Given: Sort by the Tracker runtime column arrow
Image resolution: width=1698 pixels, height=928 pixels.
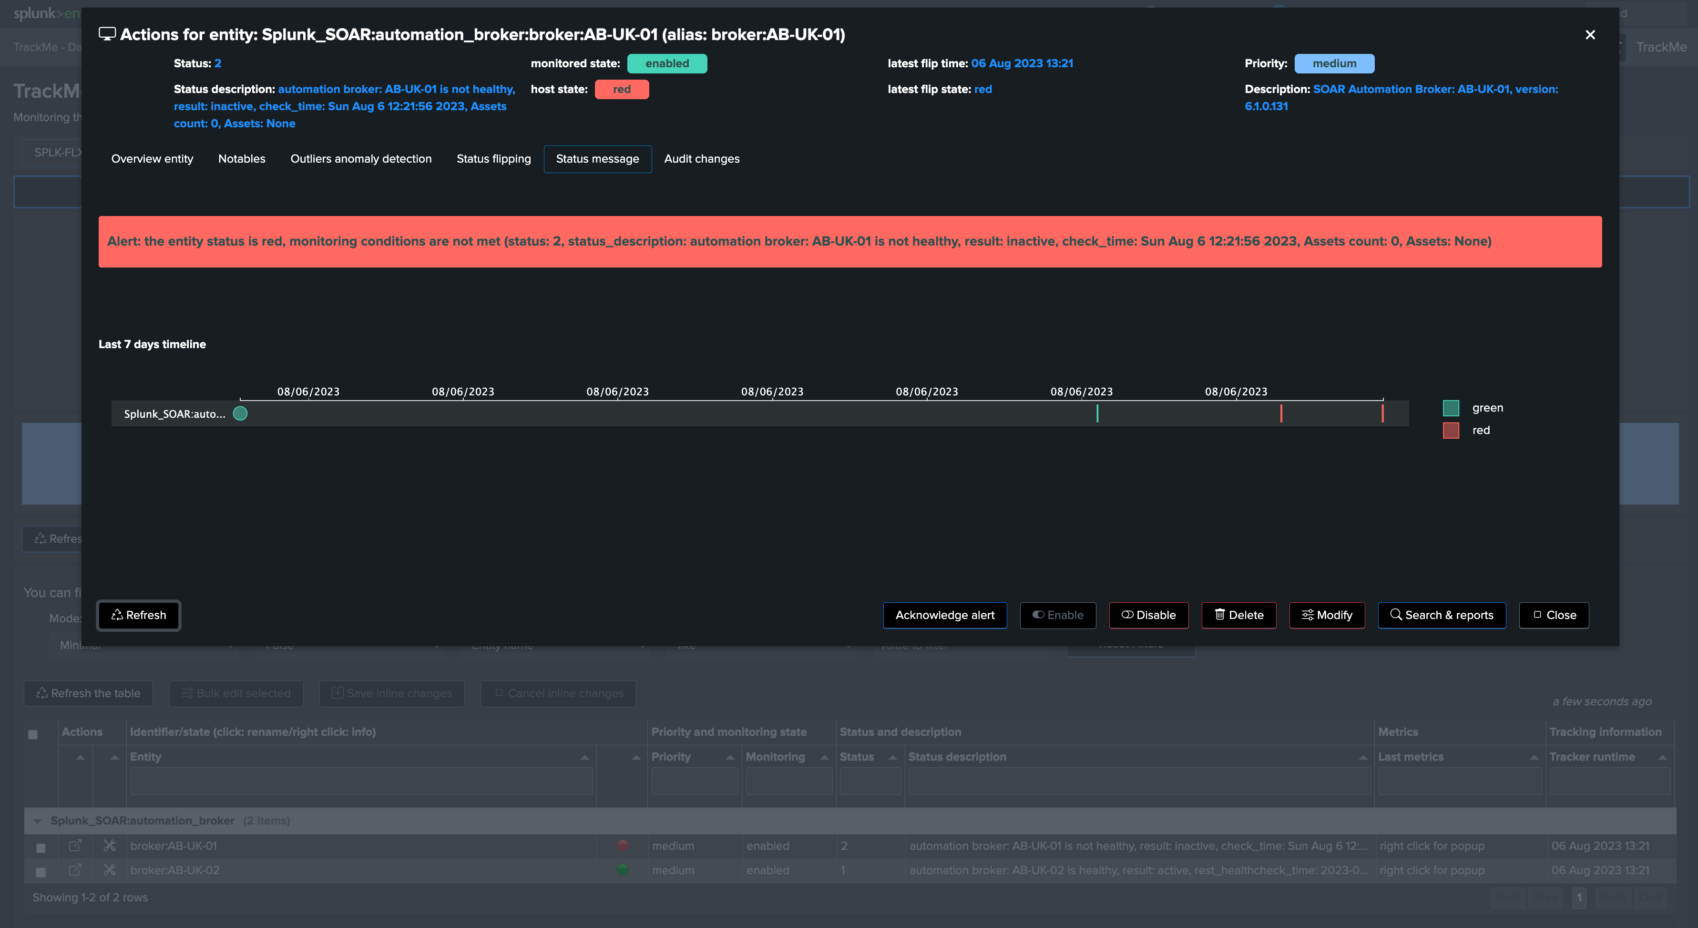Looking at the screenshot, I should pos(1662,758).
